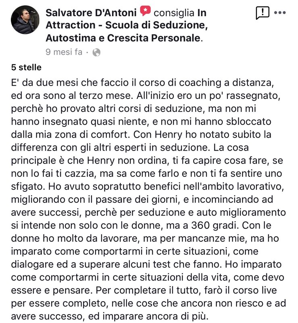Viewport: 298px width, 323px height.
Task: Click the 'Autostima e Crescita Personale' page title line
Action: [123, 38]
